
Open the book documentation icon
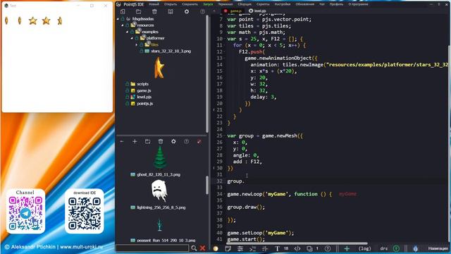[x=171, y=11]
